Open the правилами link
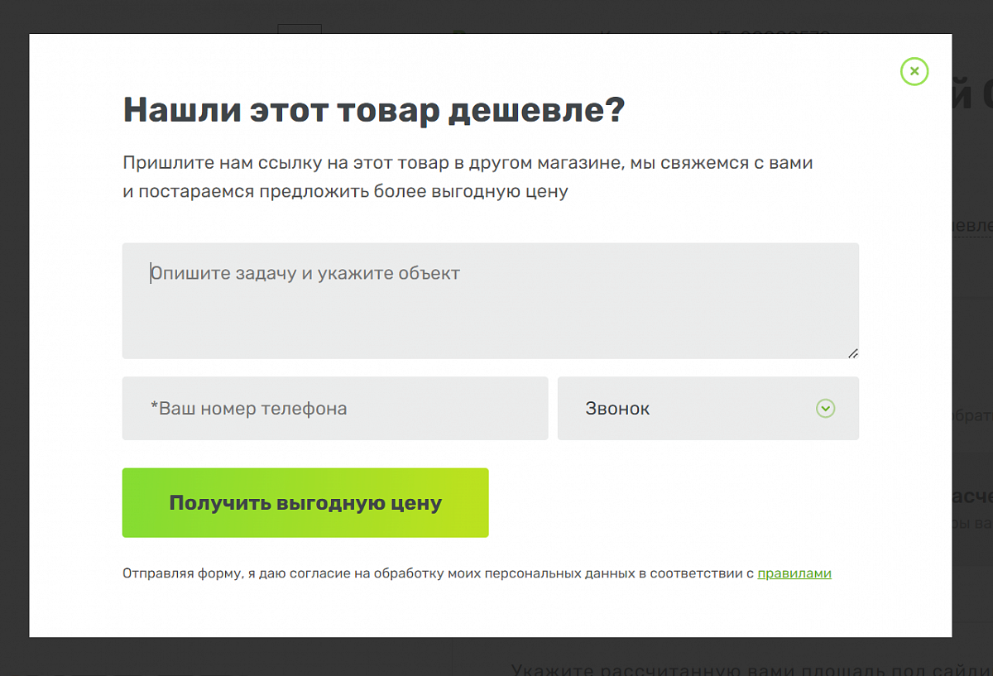Viewport: 993px width, 676px height. coord(794,573)
